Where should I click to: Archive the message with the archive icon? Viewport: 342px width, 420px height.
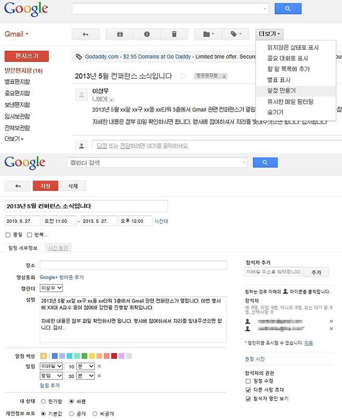[x=120, y=34]
